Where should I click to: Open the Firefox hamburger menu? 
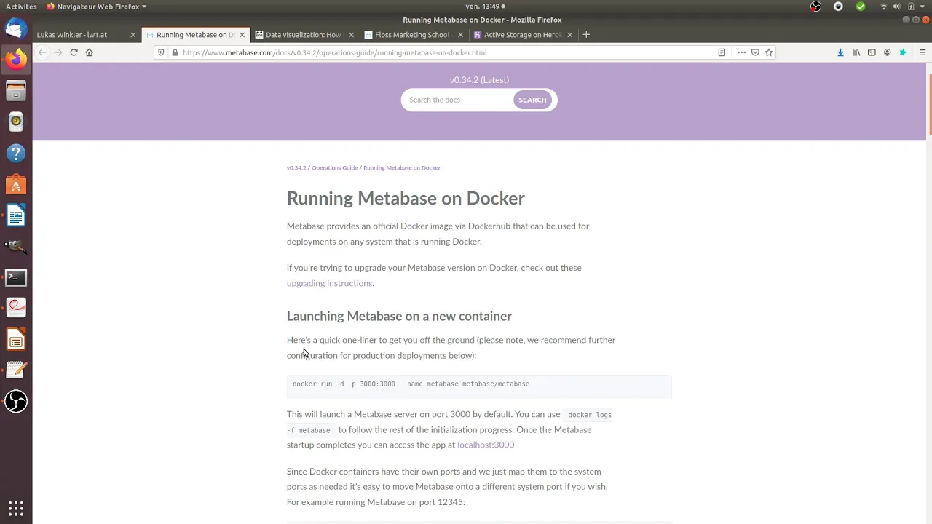click(923, 52)
